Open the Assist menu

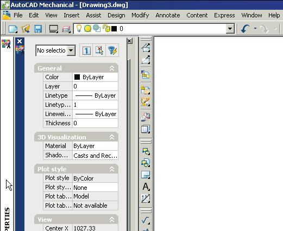[93, 15]
